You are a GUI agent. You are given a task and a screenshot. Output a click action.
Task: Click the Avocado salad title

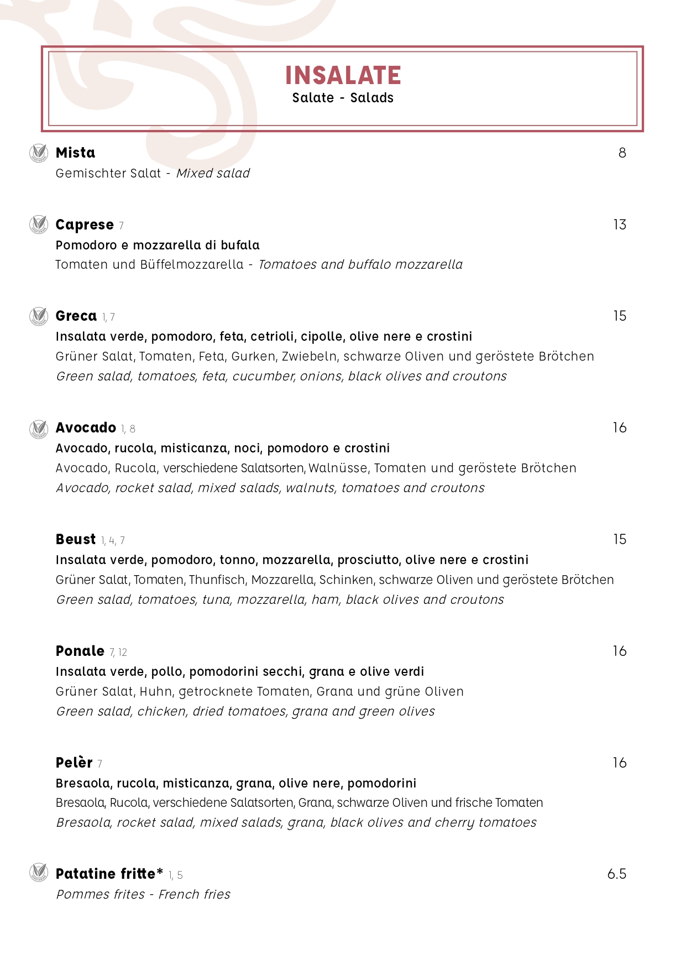point(86,428)
